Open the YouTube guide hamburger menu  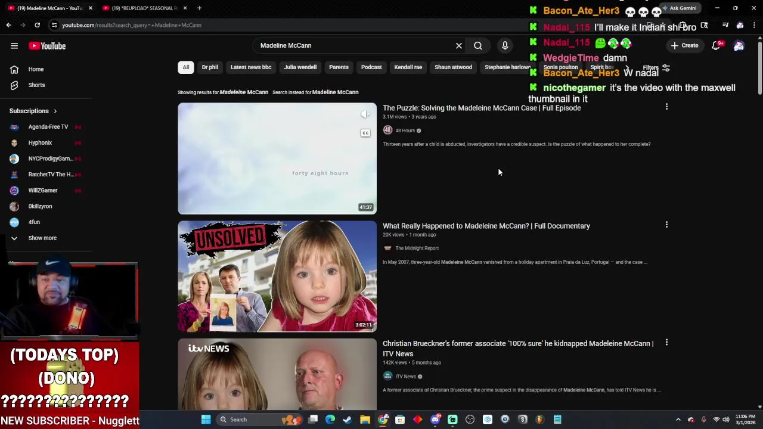pyautogui.click(x=14, y=46)
